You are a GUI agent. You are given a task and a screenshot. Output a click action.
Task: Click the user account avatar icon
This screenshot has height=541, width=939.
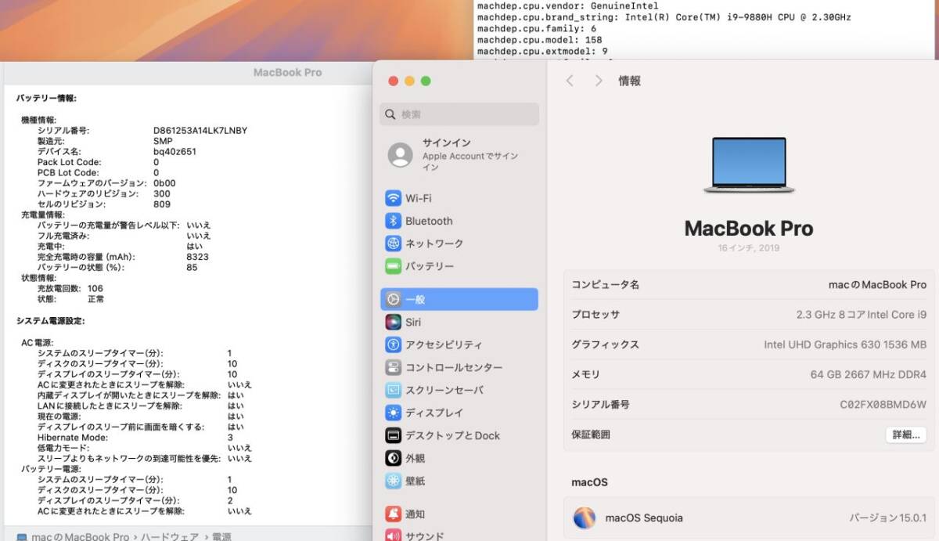click(401, 155)
